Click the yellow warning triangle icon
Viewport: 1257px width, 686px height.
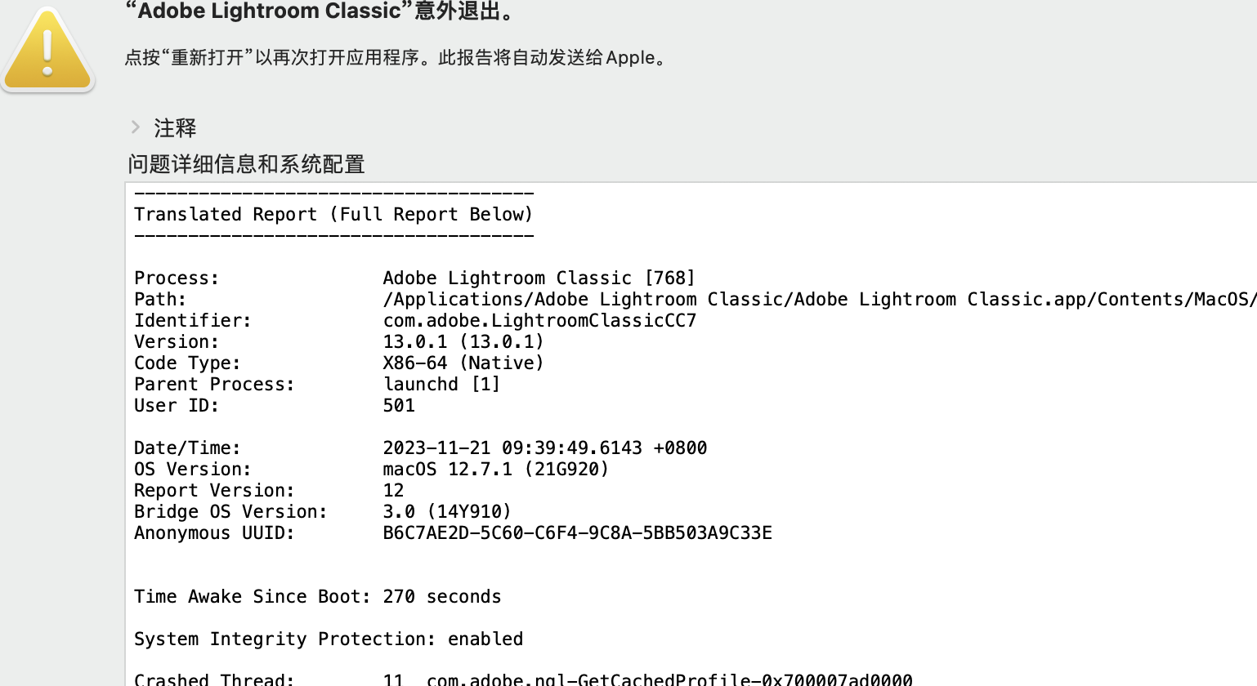[x=48, y=51]
